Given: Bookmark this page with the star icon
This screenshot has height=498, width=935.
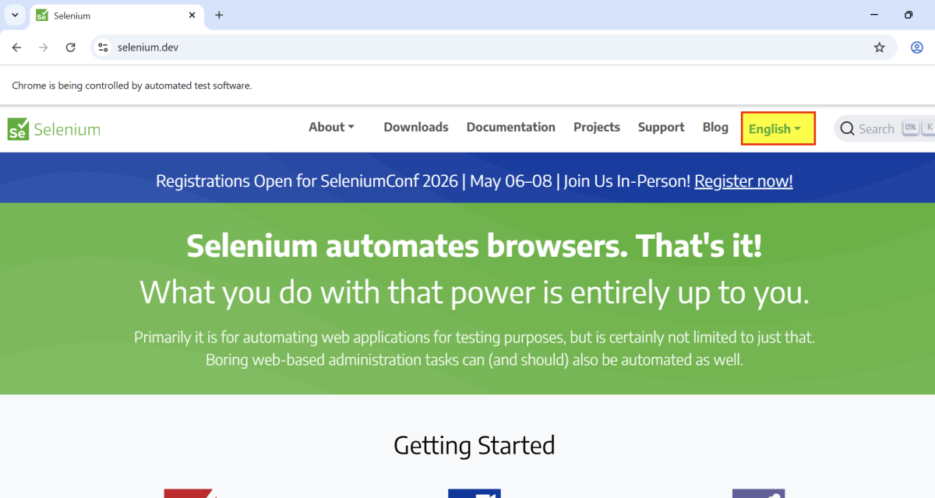Looking at the screenshot, I should pos(879,47).
